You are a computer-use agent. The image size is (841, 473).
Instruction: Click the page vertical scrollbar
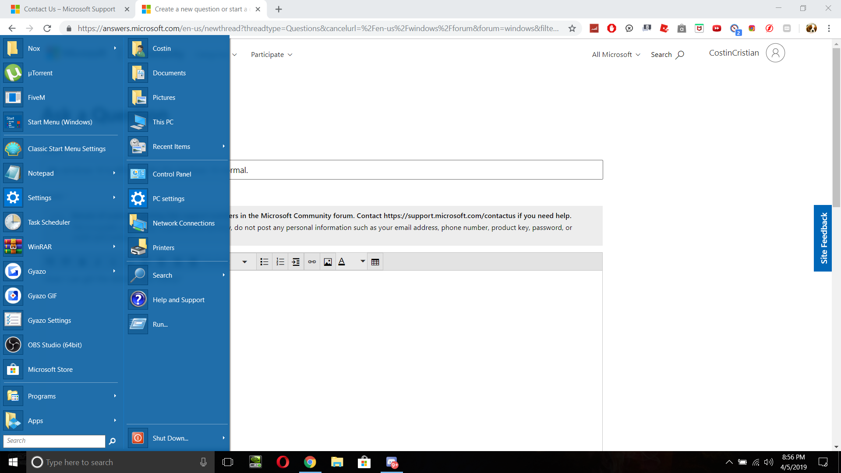click(836, 127)
